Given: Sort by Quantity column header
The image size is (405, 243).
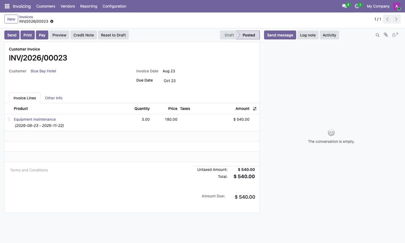Looking at the screenshot, I should [142, 109].
